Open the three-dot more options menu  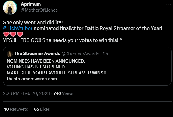click(169, 4)
